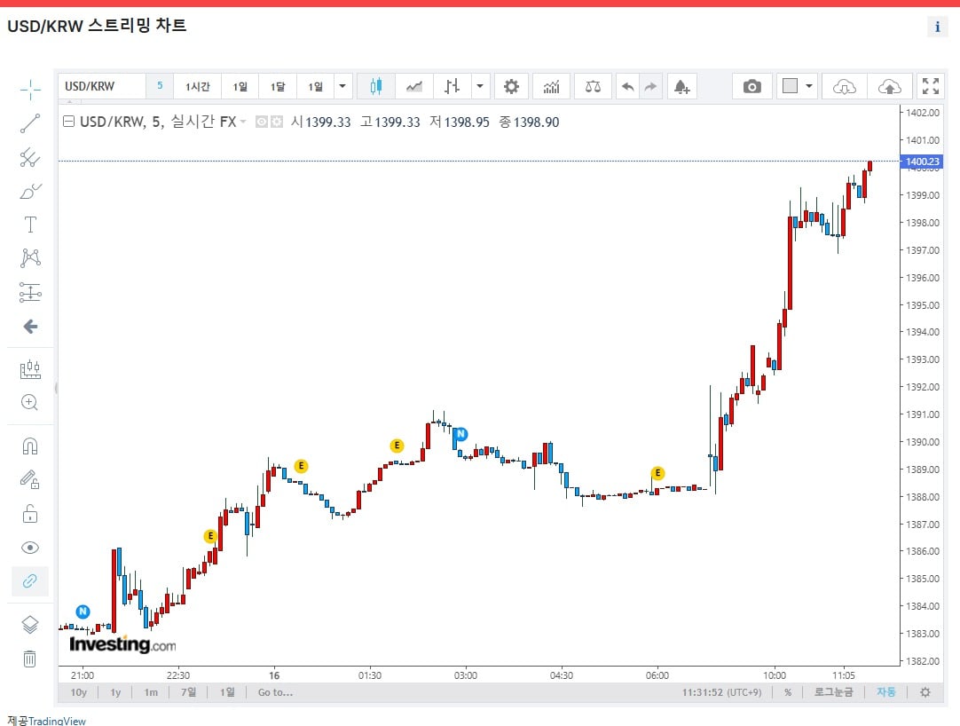Screen dimensions: 960x726
Task: Open the indicators chart icon
Action: click(551, 86)
